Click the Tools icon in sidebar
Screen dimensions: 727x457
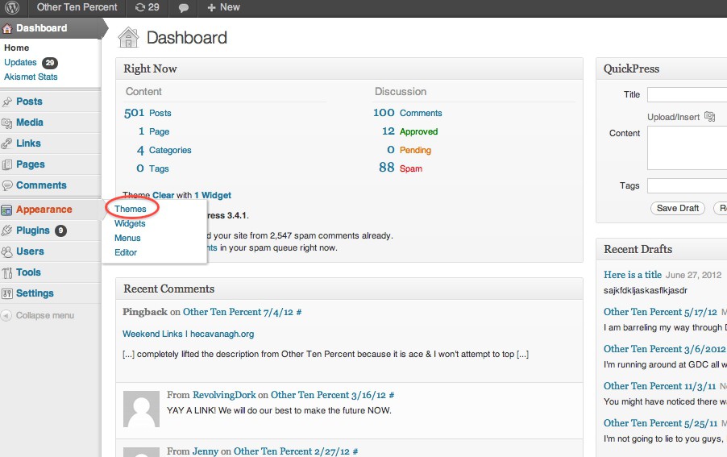click(7, 272)
